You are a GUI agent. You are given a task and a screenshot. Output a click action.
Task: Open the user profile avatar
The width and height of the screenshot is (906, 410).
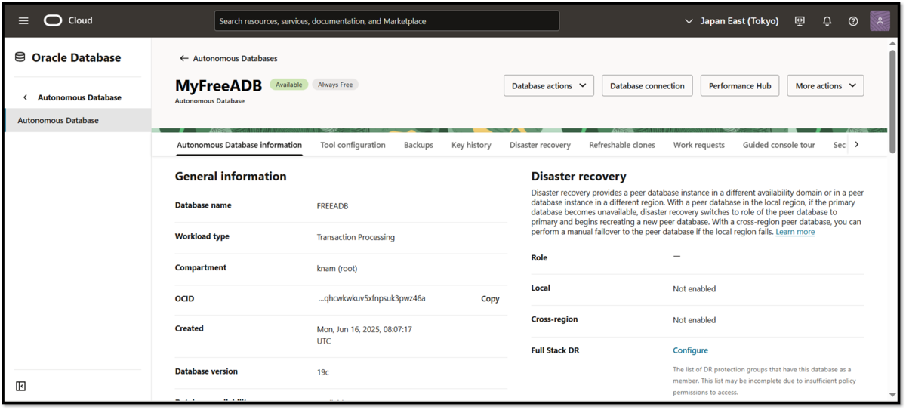[880, 21]
